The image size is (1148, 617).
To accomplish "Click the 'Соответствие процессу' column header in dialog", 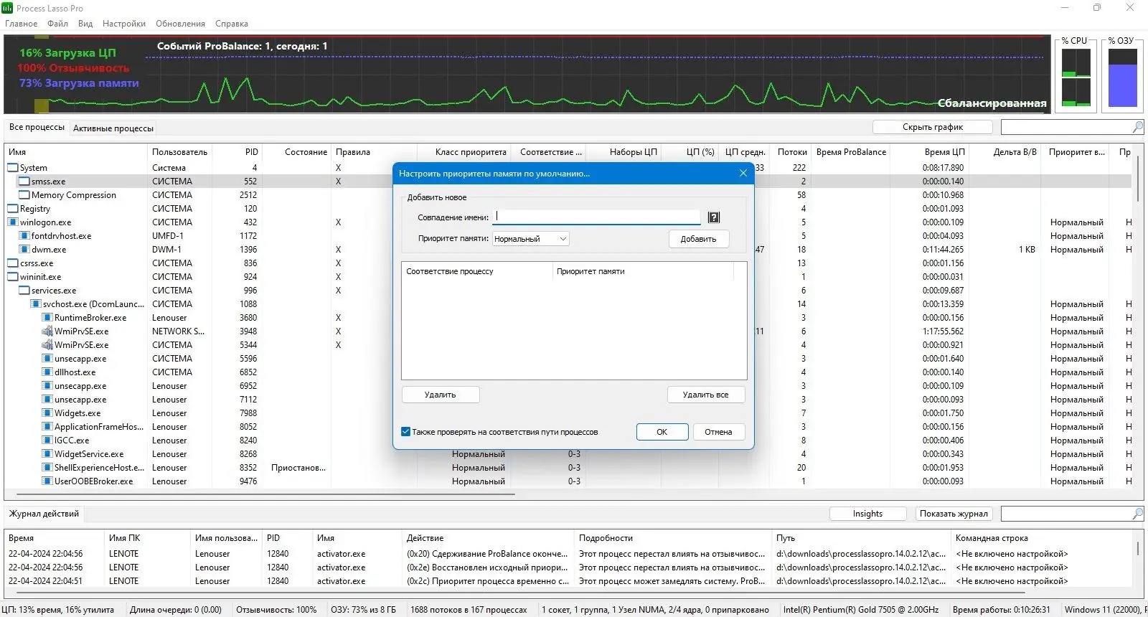I will click(477, 271).
